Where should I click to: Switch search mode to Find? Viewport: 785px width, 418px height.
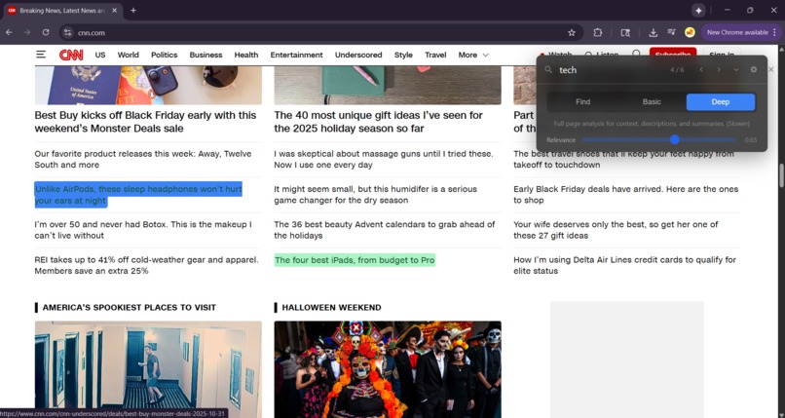(x=582, y=101)
